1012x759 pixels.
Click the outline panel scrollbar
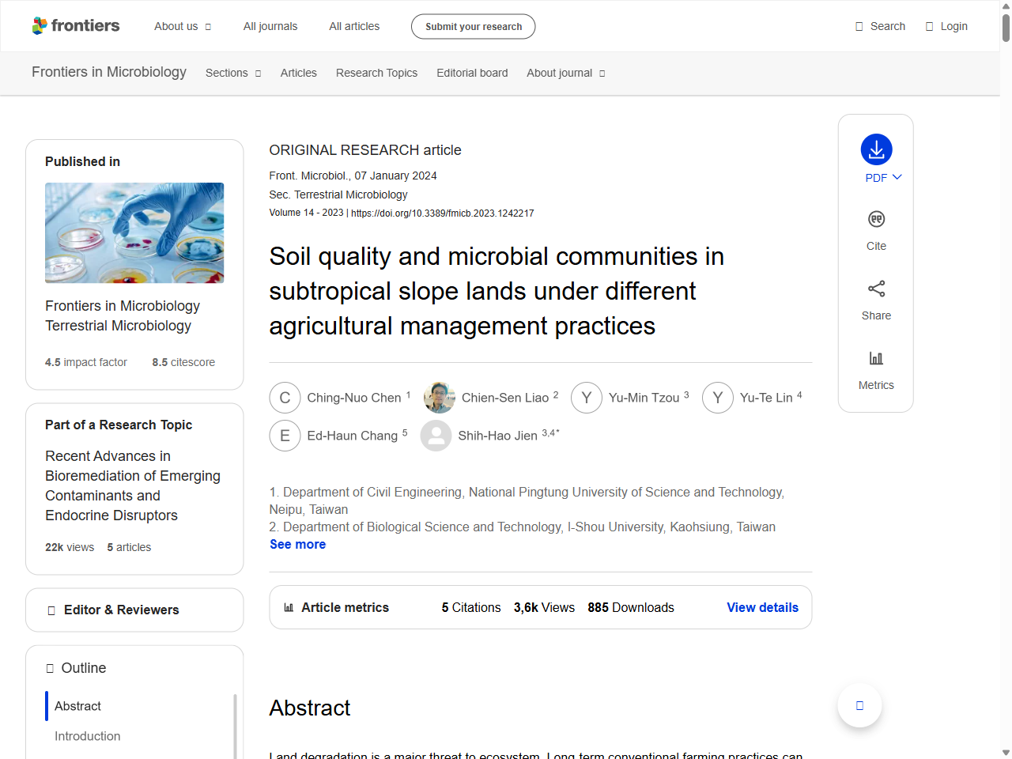[x=235, y=727]
